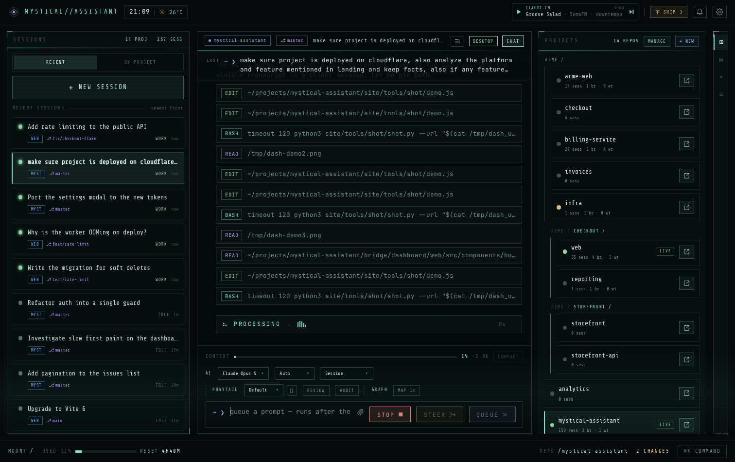Open checkout project external link icon
The image size is (735, 462).
pos(686,112)
